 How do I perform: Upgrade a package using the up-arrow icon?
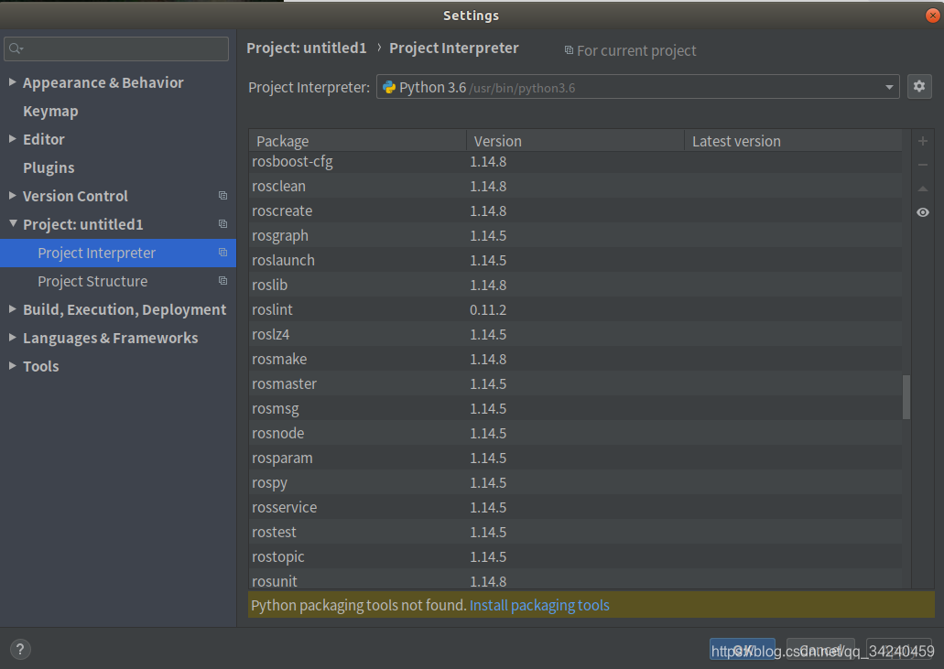click(923, 189)
